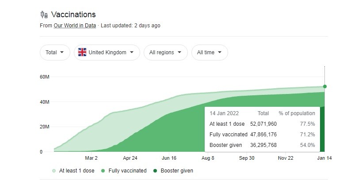Click the Vaccinations heading

coord(73,15)
